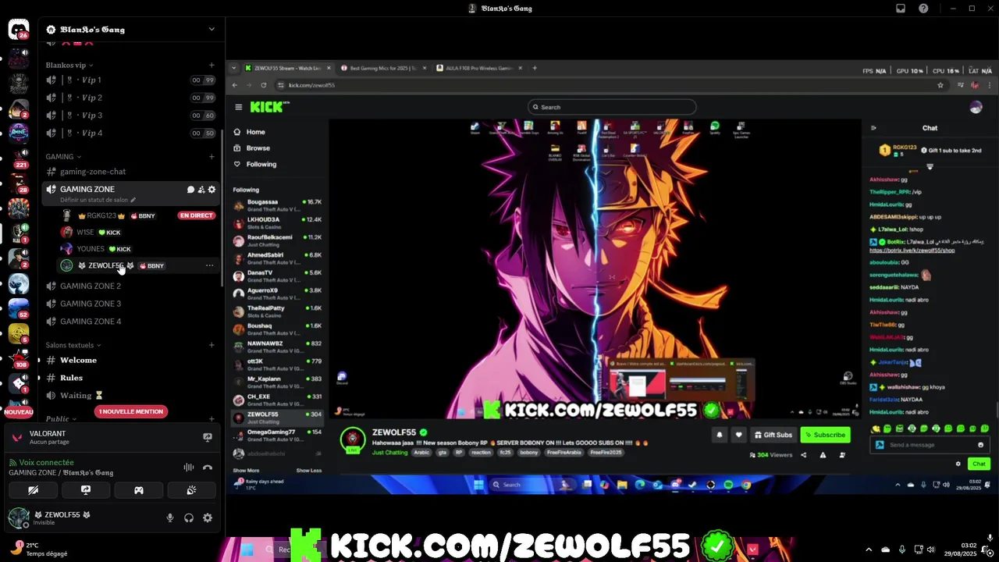999x562 pixels.
Task: Open Discord direct messages home icon
Action: (18, 29)
